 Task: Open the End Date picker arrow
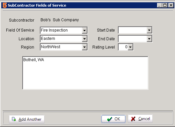pos(149,39)
